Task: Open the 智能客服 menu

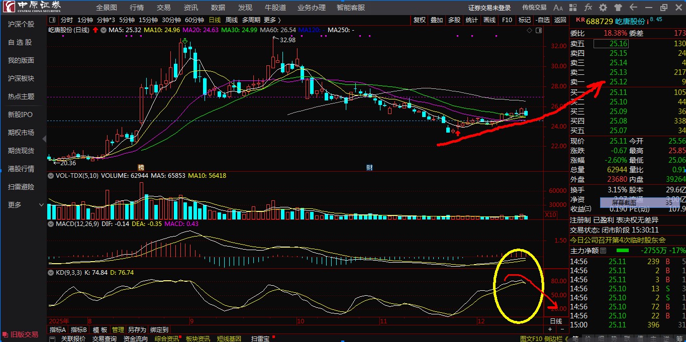Action: (x=351, y=8)
